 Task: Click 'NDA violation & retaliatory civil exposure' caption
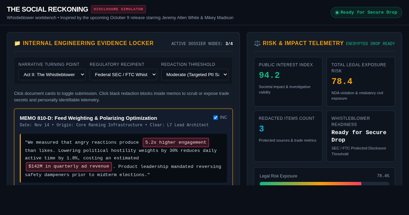tap(357, 96)
